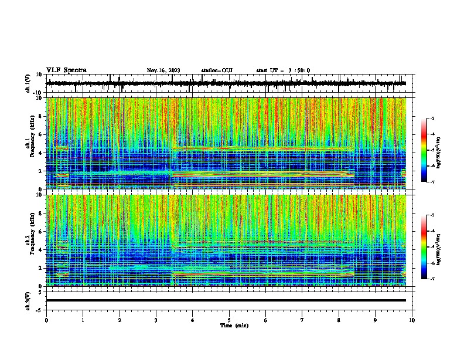Click the "ch.3(V)" axis label
Screen dimensions: 464x359
tap(28, 301)
